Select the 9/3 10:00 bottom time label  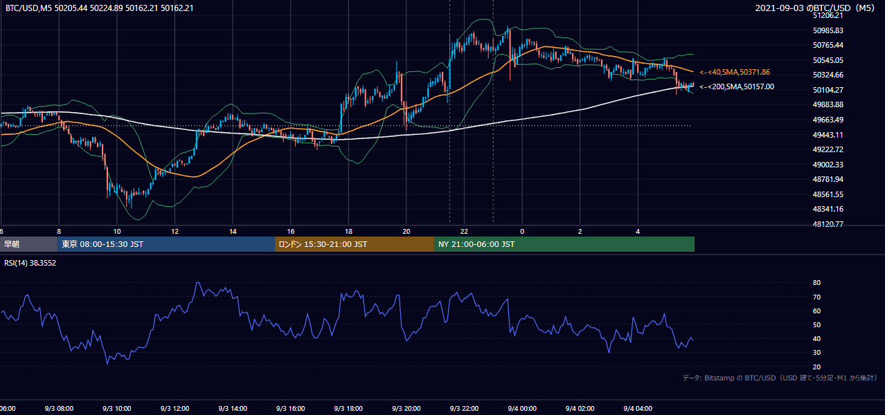tap(117, 409)
